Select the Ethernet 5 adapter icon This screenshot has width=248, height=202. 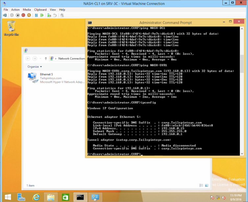click(33, 78)
